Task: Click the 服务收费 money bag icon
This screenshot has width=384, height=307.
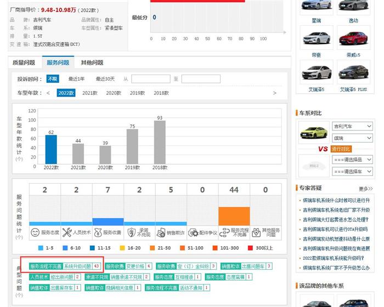Action: [98, 232]
